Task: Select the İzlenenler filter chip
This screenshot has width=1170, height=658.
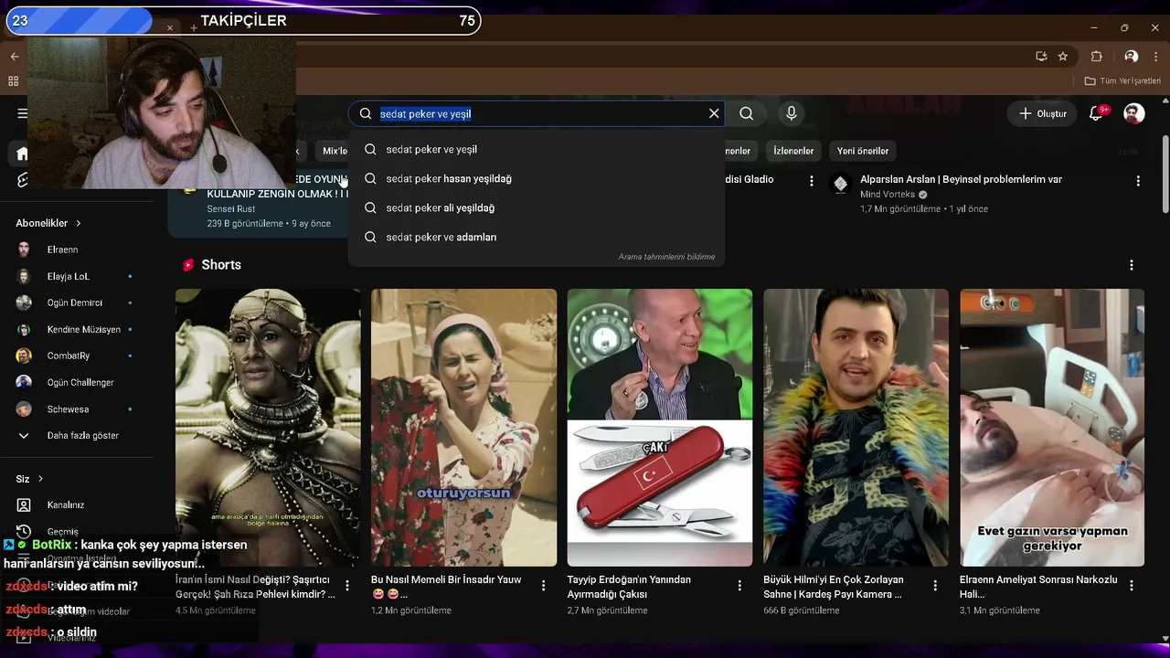Action: click(x=793, y=151)
